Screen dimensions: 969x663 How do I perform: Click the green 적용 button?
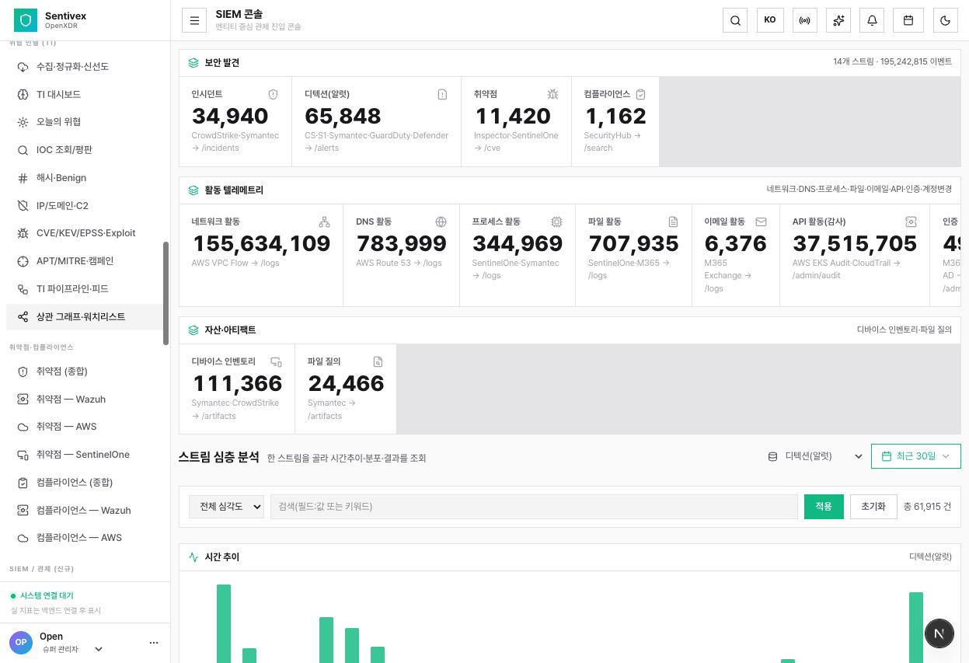tap(824, 507)
